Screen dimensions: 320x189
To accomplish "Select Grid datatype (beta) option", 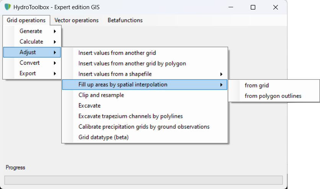I will pyautogui.click(x=103, y=137).
